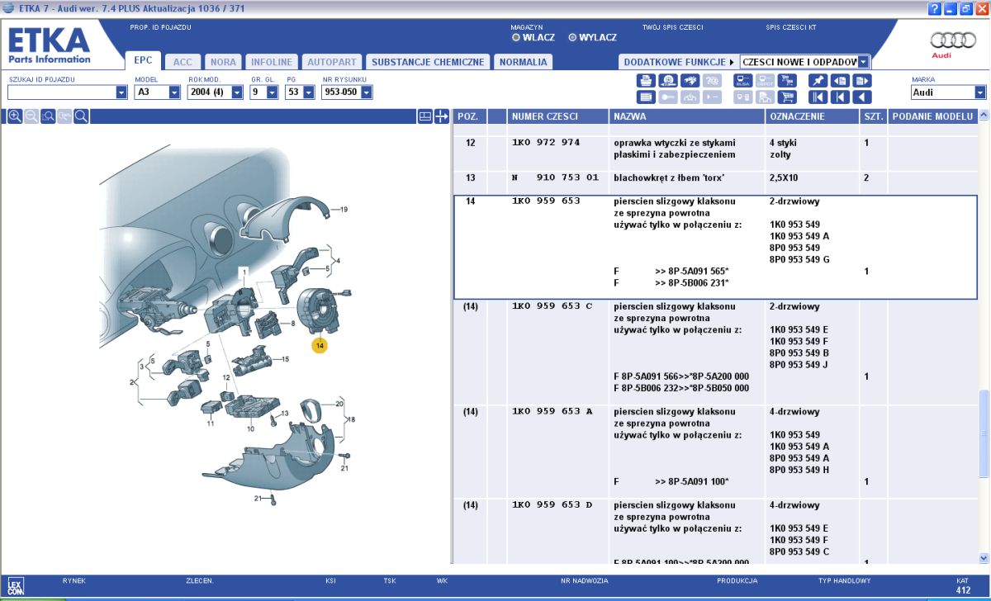Expand the Dodatkowe Funkcje menu
This screenshot has width=991, height=601.
(679, 62)
